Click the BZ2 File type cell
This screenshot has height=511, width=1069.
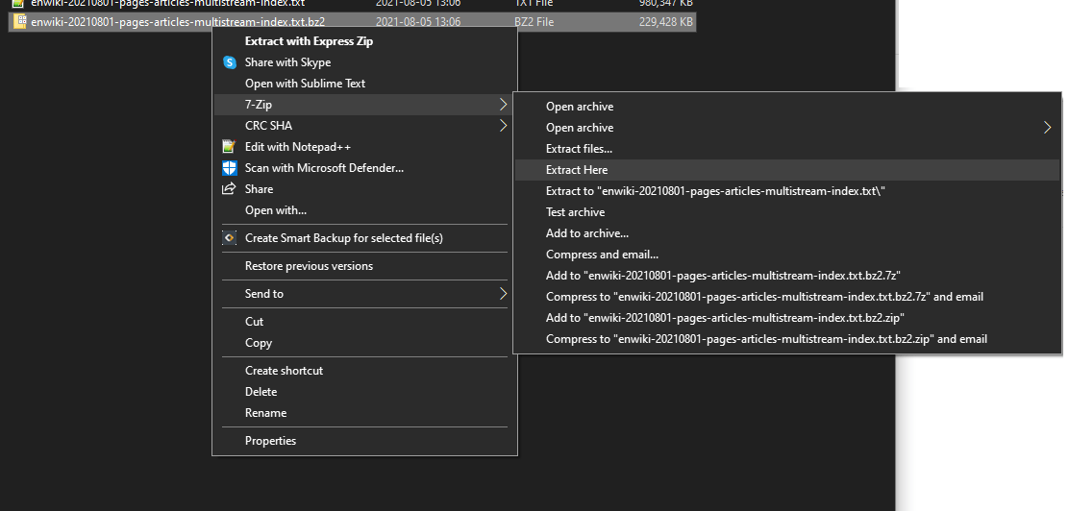point(534,22)
